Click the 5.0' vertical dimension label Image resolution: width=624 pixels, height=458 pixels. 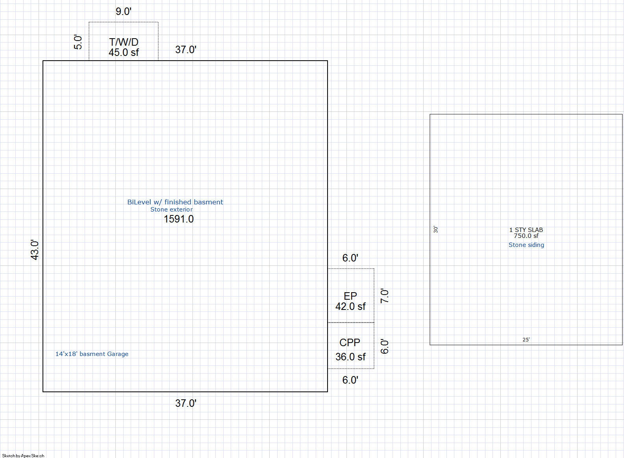click(x=78, y=42)
